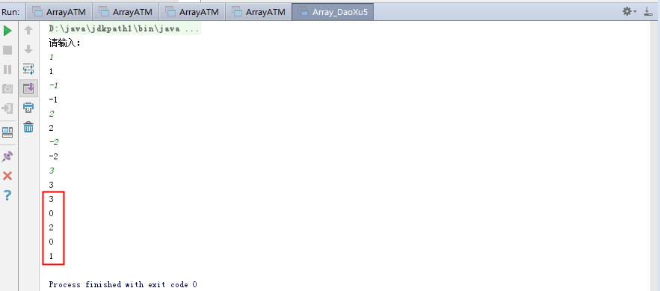660x291 pixels.
Task: Click the black -1 output line
Action: [54, 99]
